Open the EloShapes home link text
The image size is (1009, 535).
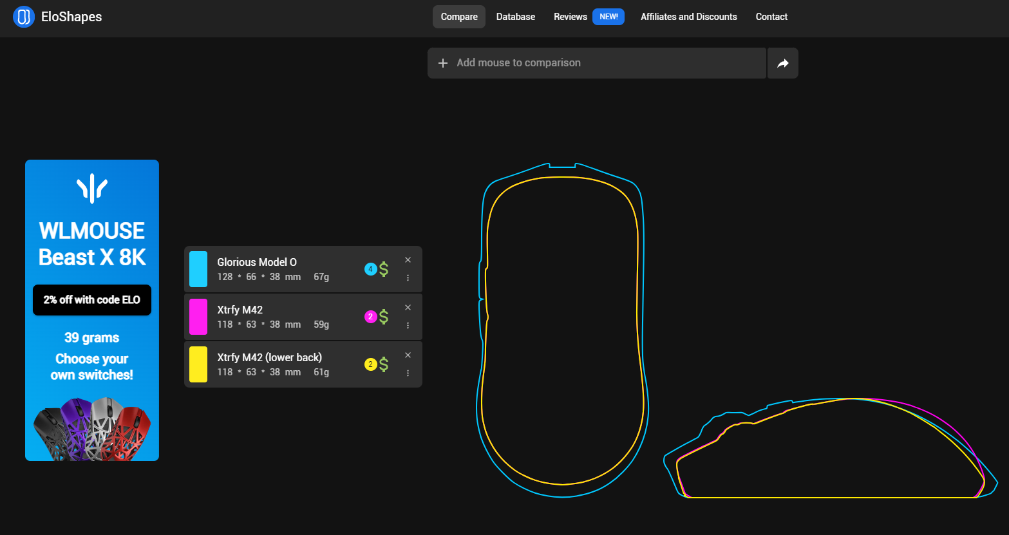tap(71, 17)
